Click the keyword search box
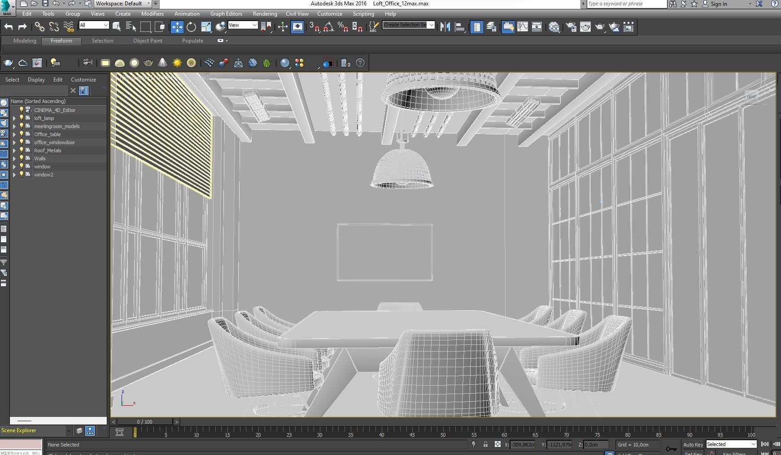The height and width of the screenshot is (455, 781). click(627, 4)
